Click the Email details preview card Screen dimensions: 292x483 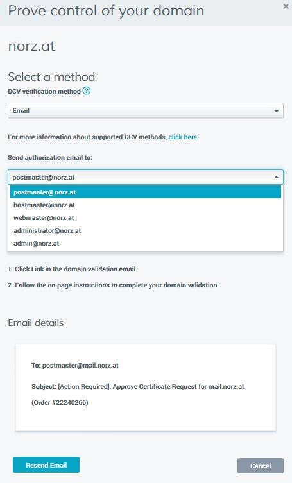point(146,387)
